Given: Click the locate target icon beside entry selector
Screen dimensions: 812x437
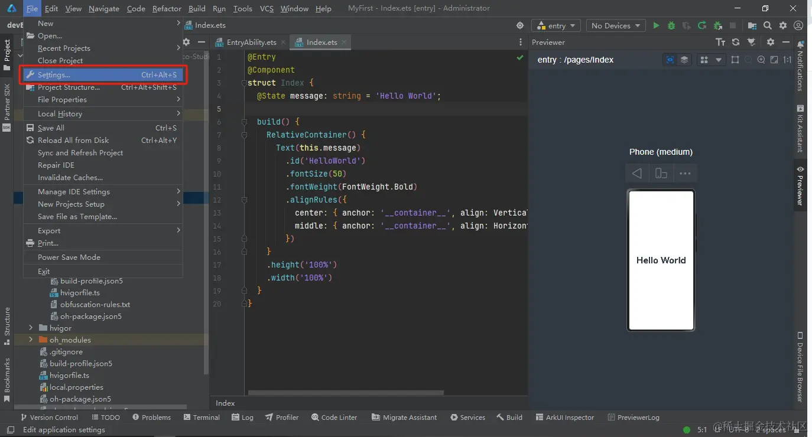Looking at the screenshot, I should tap(520, 25).
